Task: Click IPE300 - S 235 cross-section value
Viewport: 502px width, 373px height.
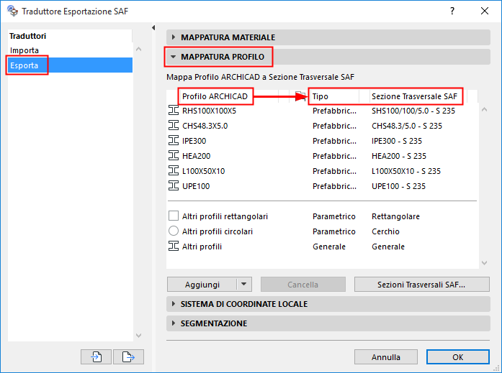Action: coord(397,141)
